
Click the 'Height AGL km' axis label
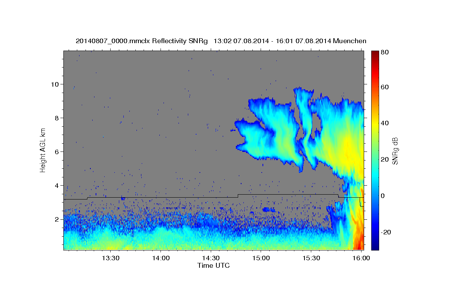tap(43, 150)
